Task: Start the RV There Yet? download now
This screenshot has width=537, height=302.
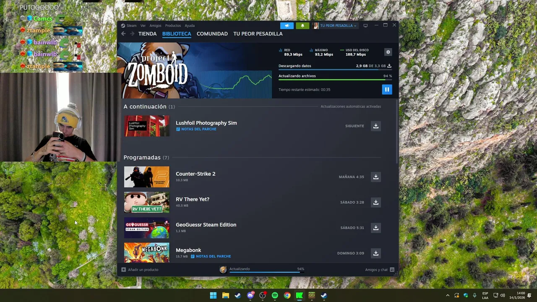Action: click(376, 202)
